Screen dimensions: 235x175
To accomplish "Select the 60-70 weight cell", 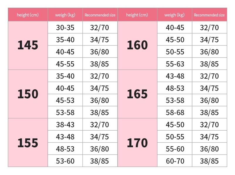I will coord(175,161).
